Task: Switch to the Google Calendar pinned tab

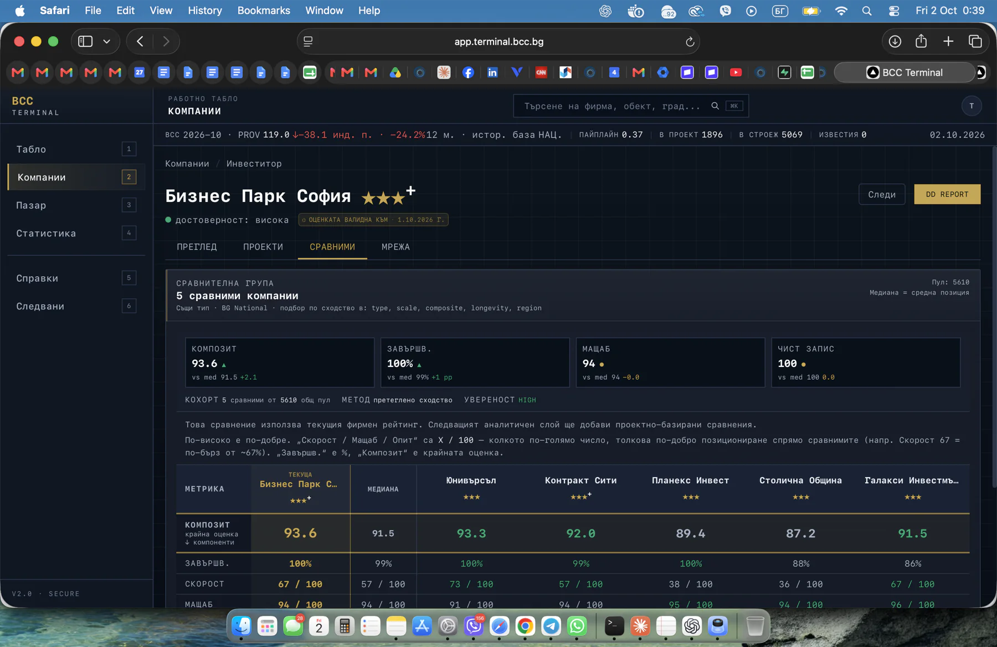Action: [x=139, y=73]
